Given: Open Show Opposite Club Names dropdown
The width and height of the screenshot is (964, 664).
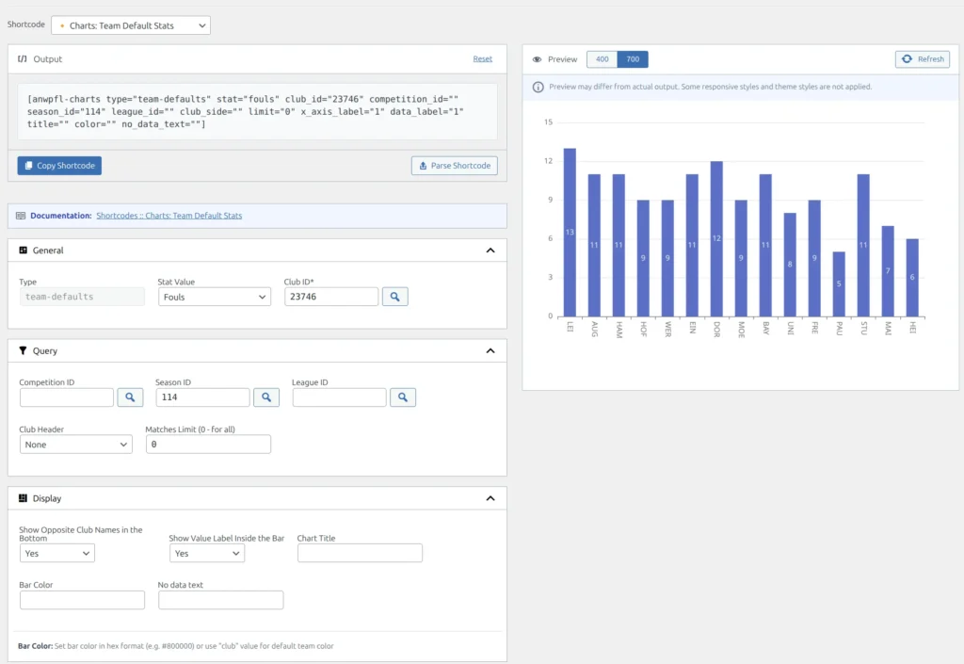Looking at the screenshot, I should pyautogui.click(x=56, y=554).
